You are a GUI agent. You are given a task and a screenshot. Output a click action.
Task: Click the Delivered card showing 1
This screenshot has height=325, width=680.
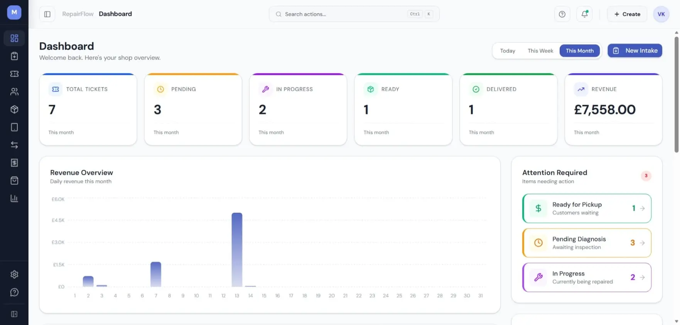tap(508, 109)
